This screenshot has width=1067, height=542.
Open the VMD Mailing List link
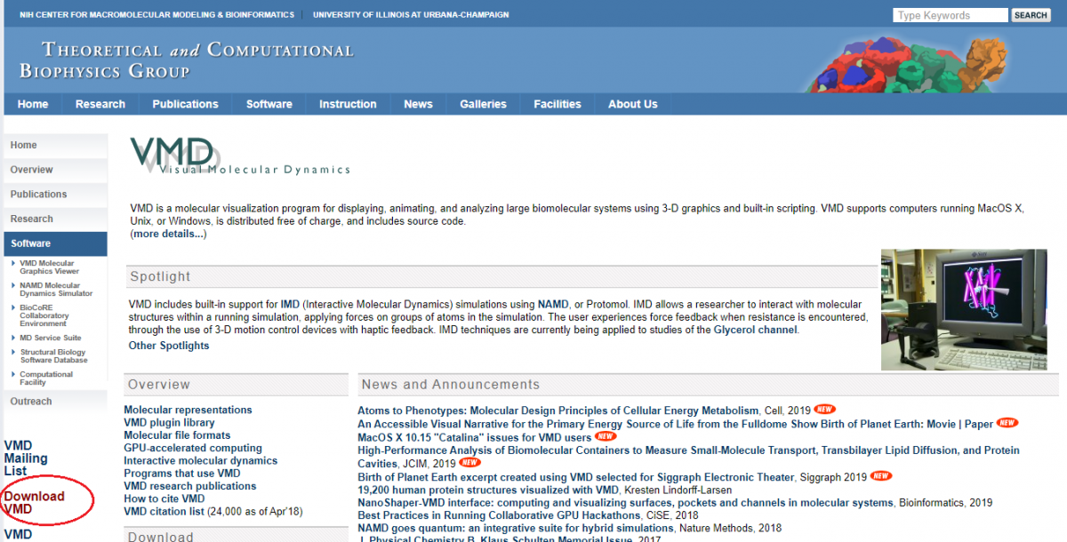26,458
